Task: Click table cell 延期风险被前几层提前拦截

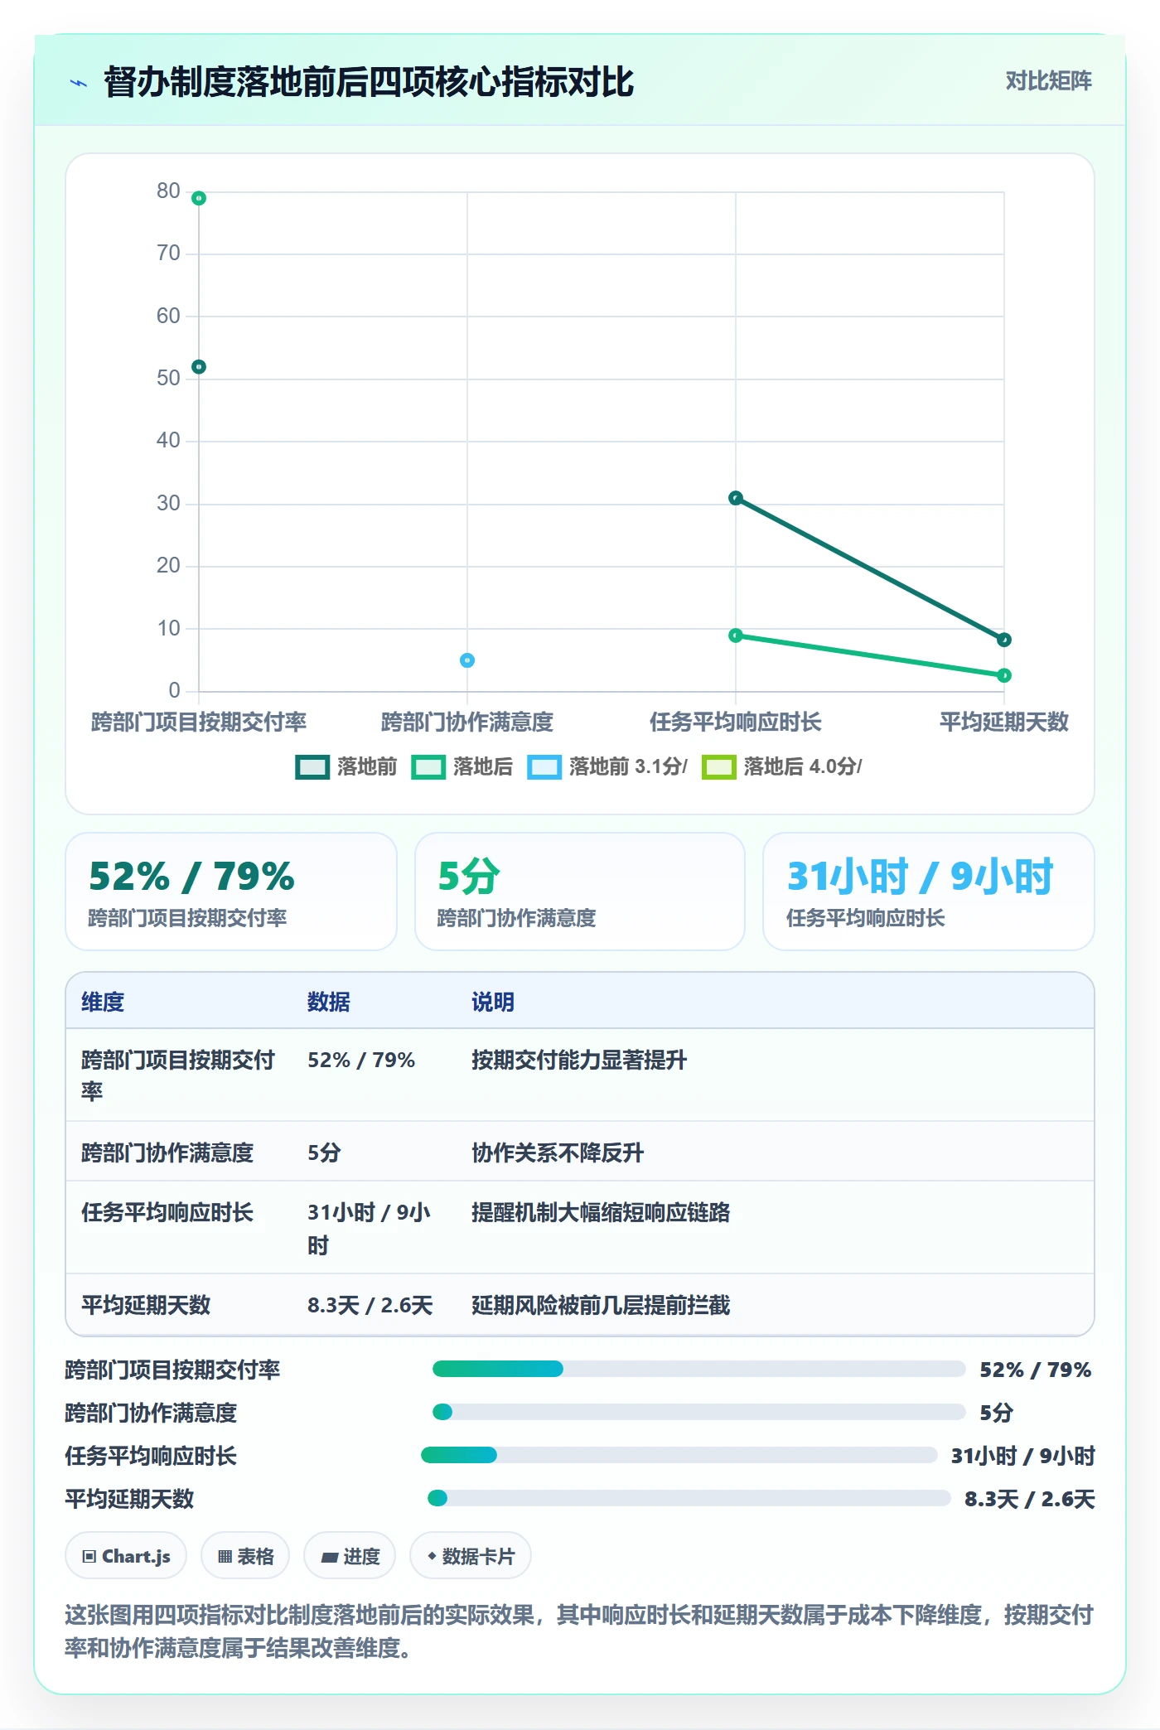Action: [601, 1305]
